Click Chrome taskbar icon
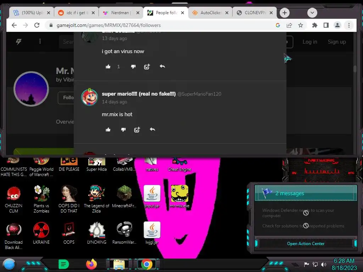This screenshot has width=363, height=272. tap(146, 264)
